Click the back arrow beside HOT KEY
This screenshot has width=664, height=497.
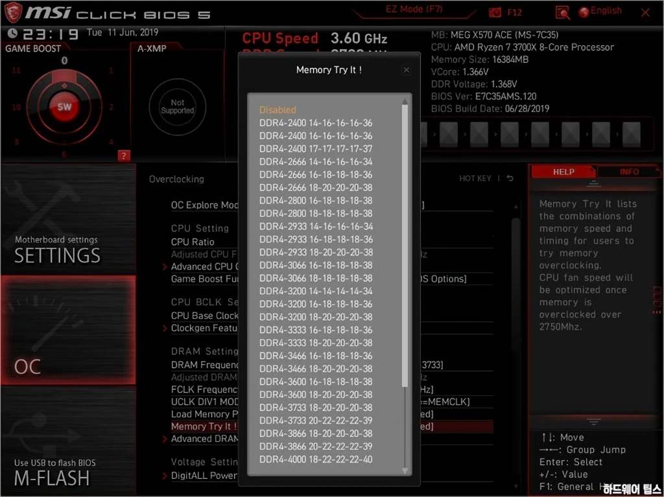pos(510,178)
